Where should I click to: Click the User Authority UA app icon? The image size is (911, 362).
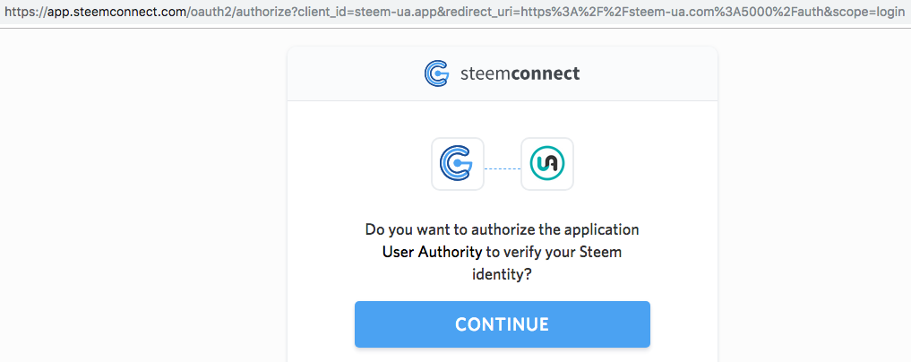(x=546, y=164)
